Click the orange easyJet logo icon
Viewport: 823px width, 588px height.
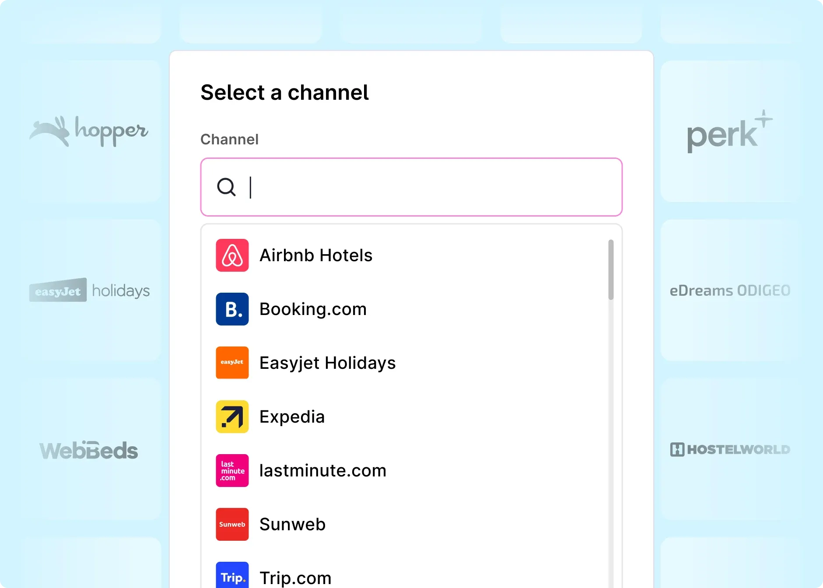tap(232, 363)
